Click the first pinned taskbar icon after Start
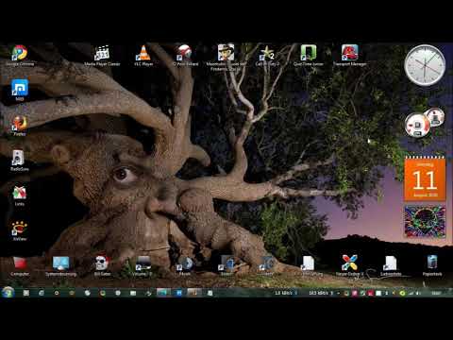Image resolution: width=453 pixels, height=340 pixels. tap(26, 293)
